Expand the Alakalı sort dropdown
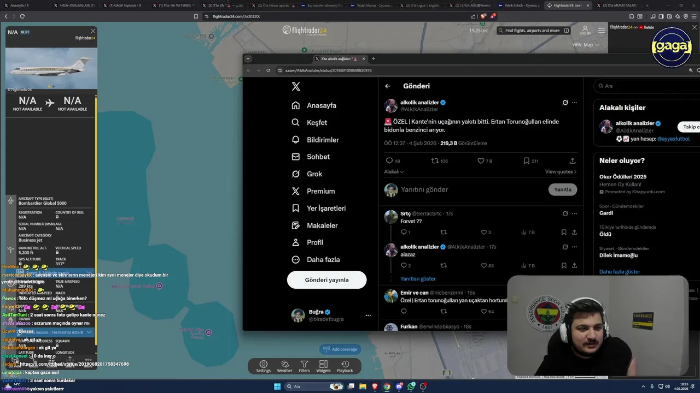The width and height of the screenshot is (700, 393). click(x=394, y=171)
